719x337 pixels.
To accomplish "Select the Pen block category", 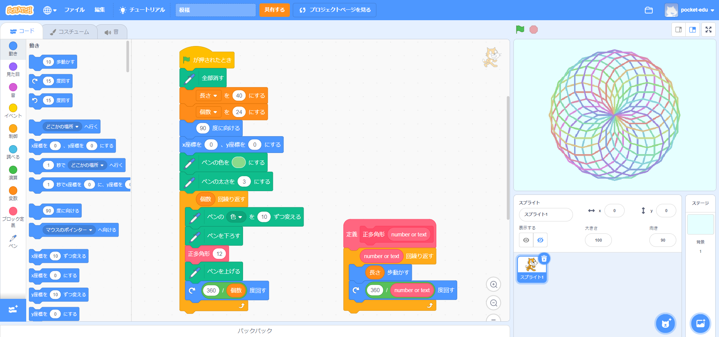I will 13,241.
